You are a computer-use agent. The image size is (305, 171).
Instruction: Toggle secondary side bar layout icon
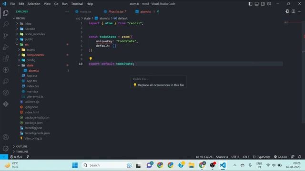click(x=263, y=4)
